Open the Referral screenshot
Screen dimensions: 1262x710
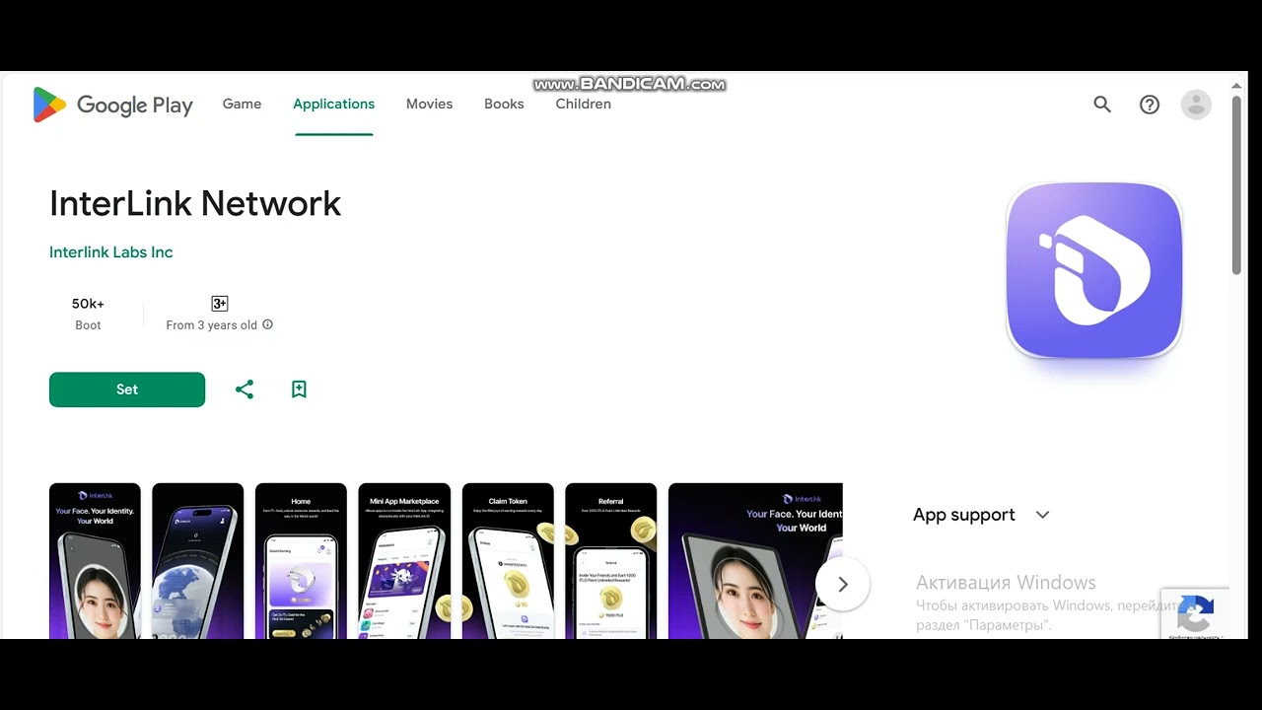(x=611, y=561)
